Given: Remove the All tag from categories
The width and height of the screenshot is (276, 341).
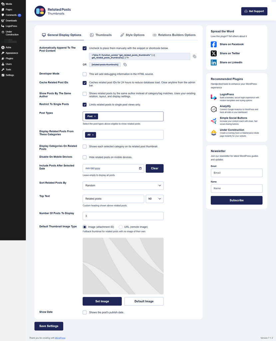Looking at the screenshot, I should [x=93, y=135].
